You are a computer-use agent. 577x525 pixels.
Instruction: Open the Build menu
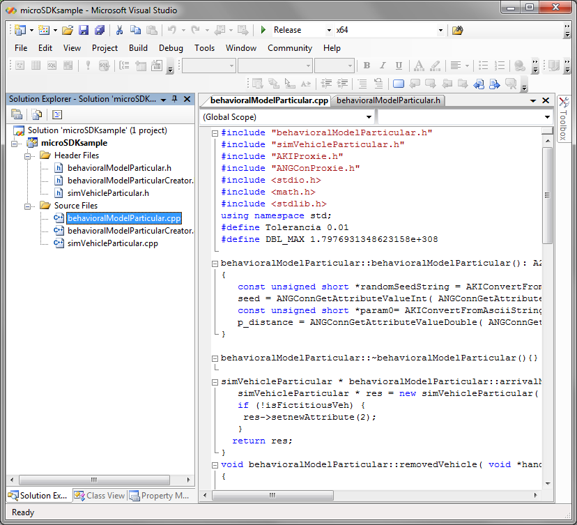point(138,48)
